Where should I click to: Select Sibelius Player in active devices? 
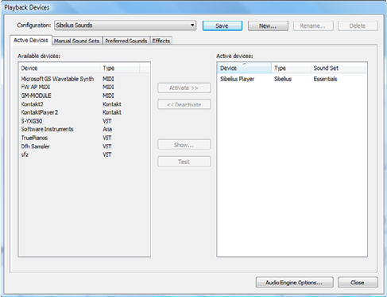coord(238,79)
